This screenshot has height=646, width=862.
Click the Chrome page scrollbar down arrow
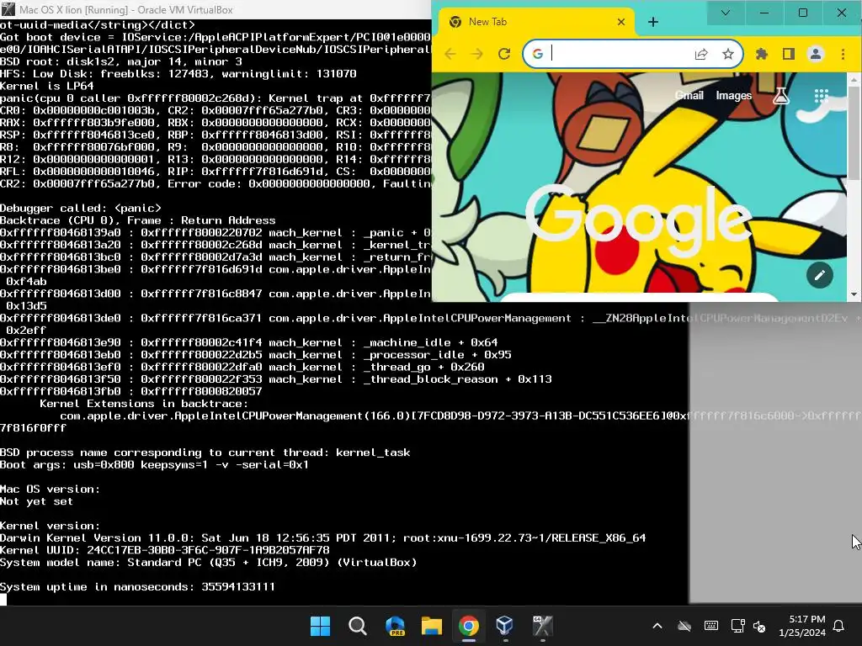[854, 294]
